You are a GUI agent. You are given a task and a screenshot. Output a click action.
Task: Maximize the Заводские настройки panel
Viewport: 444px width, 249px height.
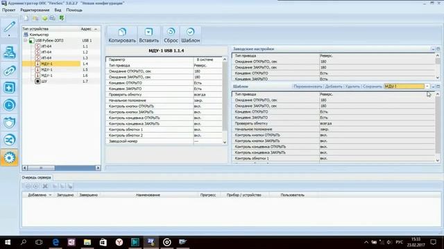(438, 49)
